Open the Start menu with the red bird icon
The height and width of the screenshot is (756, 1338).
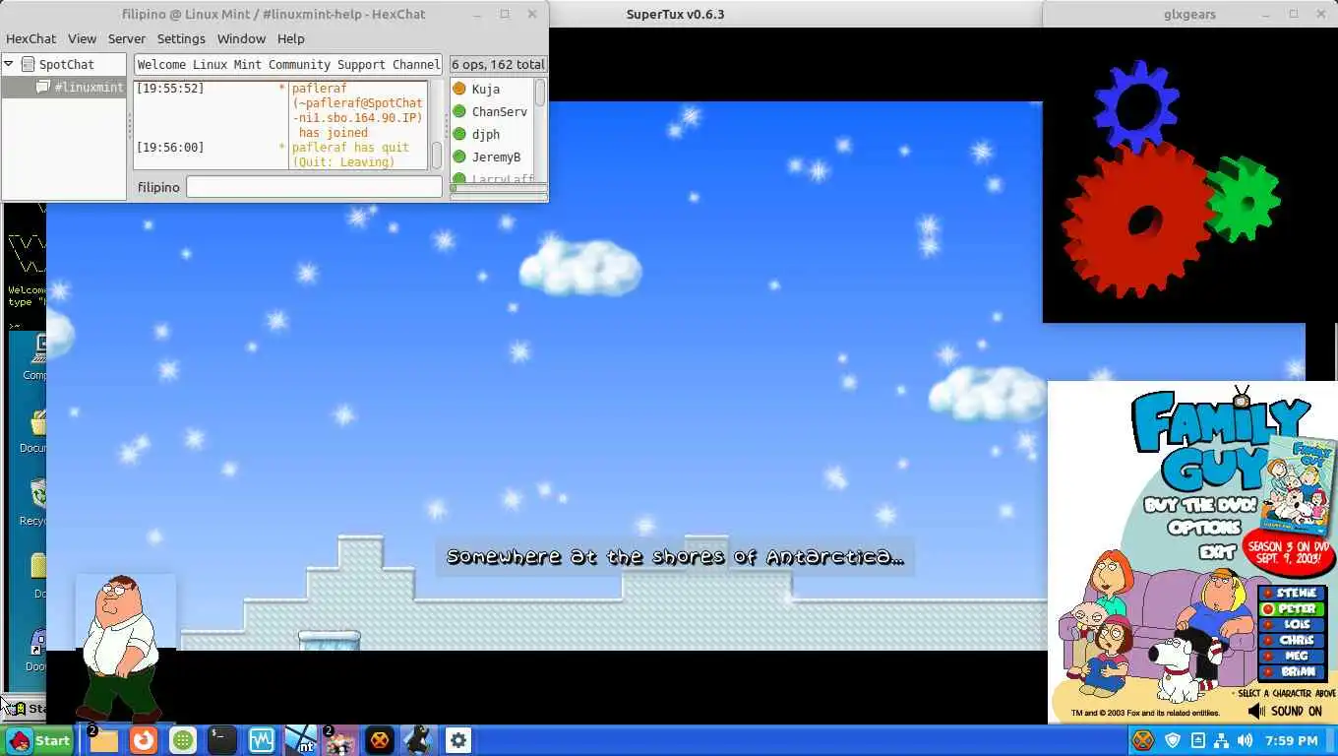(39, 740)
